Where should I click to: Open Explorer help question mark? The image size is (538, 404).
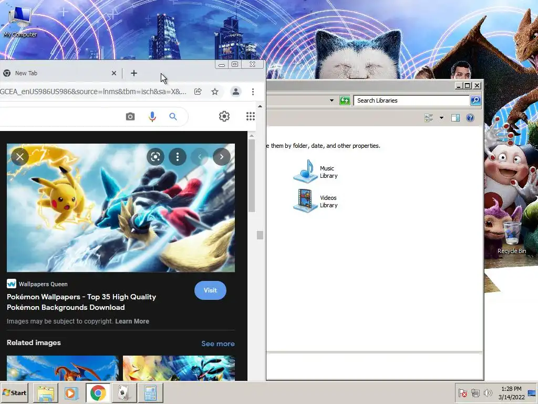tap(470, 118)
